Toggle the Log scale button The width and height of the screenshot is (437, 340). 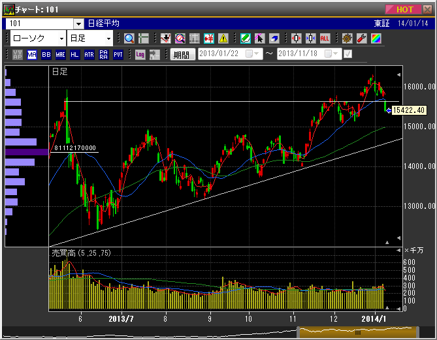tap(140, 55)
